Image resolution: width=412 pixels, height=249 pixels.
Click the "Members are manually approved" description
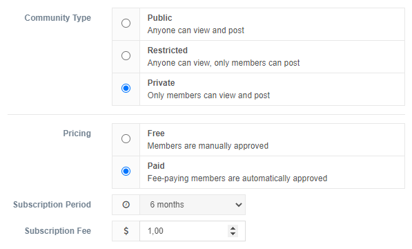208,146
